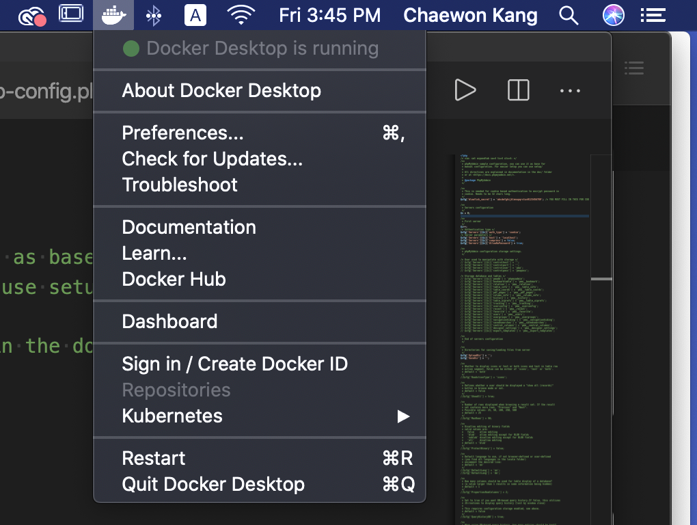The width and height of the screenshot is (697, 525).
Task: Open the Notification Center list icon
Action: 653,16
